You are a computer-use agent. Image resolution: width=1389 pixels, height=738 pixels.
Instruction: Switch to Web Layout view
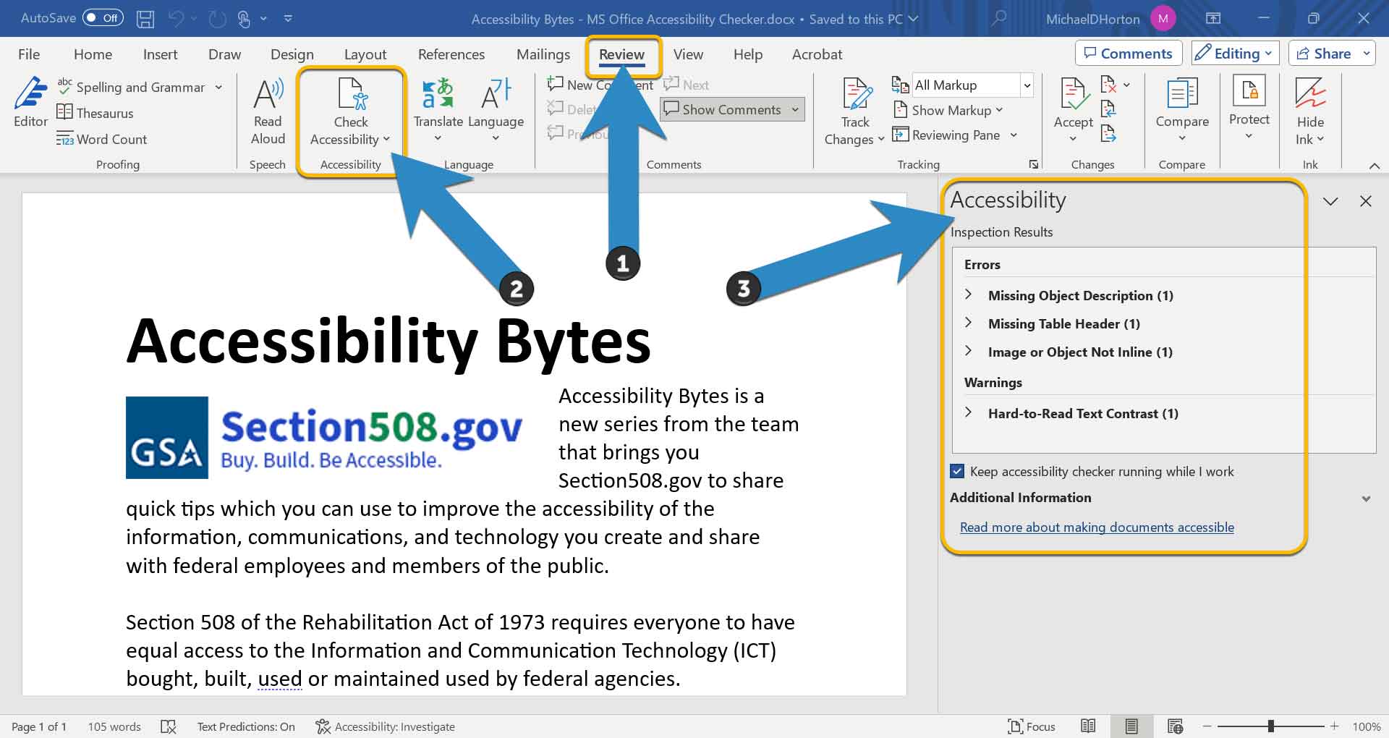pyautogui.click(x=1176, y=726)
